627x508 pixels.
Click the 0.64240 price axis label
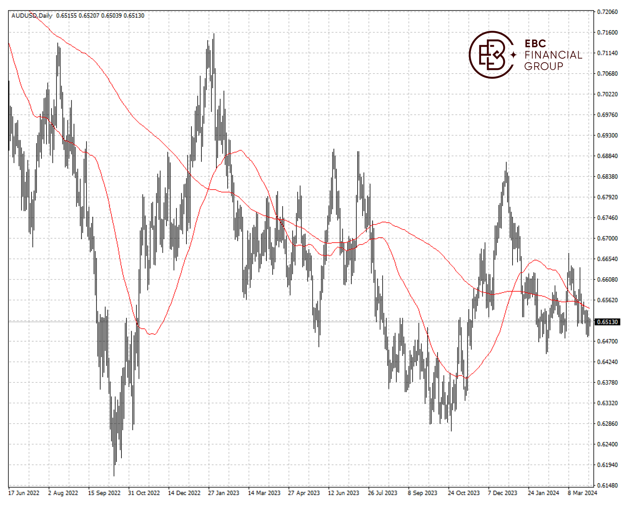(x=607, y=362)
